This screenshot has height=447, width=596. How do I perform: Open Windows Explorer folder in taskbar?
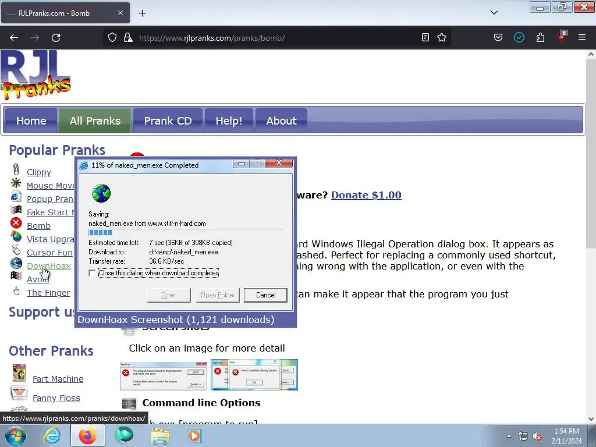(x=161, y=435)
